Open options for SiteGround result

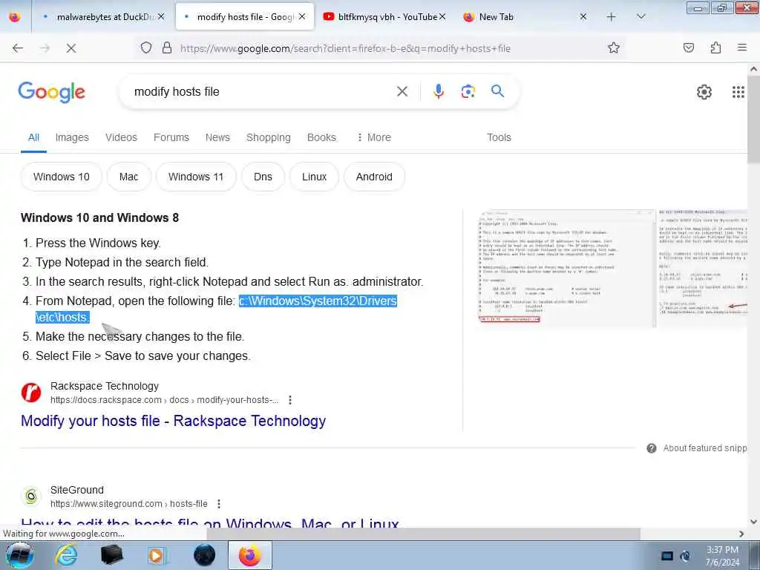(219, 504)
